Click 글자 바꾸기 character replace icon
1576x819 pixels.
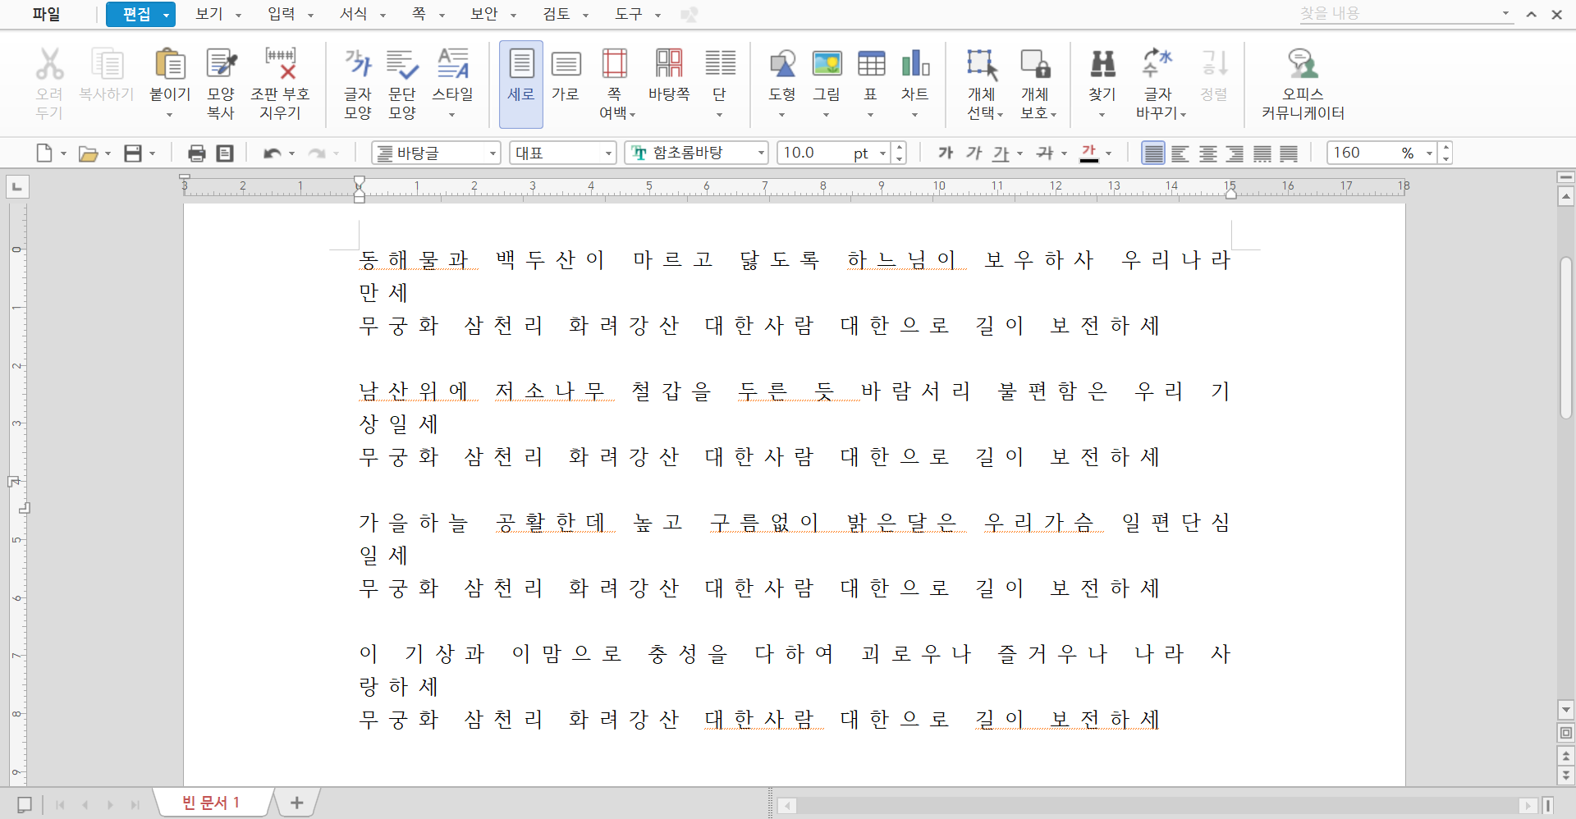pos(1157,64)
